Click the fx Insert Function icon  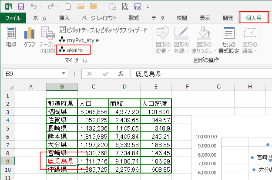tap(121, 74)
